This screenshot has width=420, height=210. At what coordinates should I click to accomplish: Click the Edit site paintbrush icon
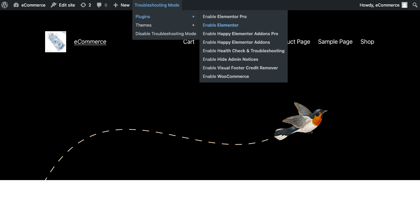(54, 5)
